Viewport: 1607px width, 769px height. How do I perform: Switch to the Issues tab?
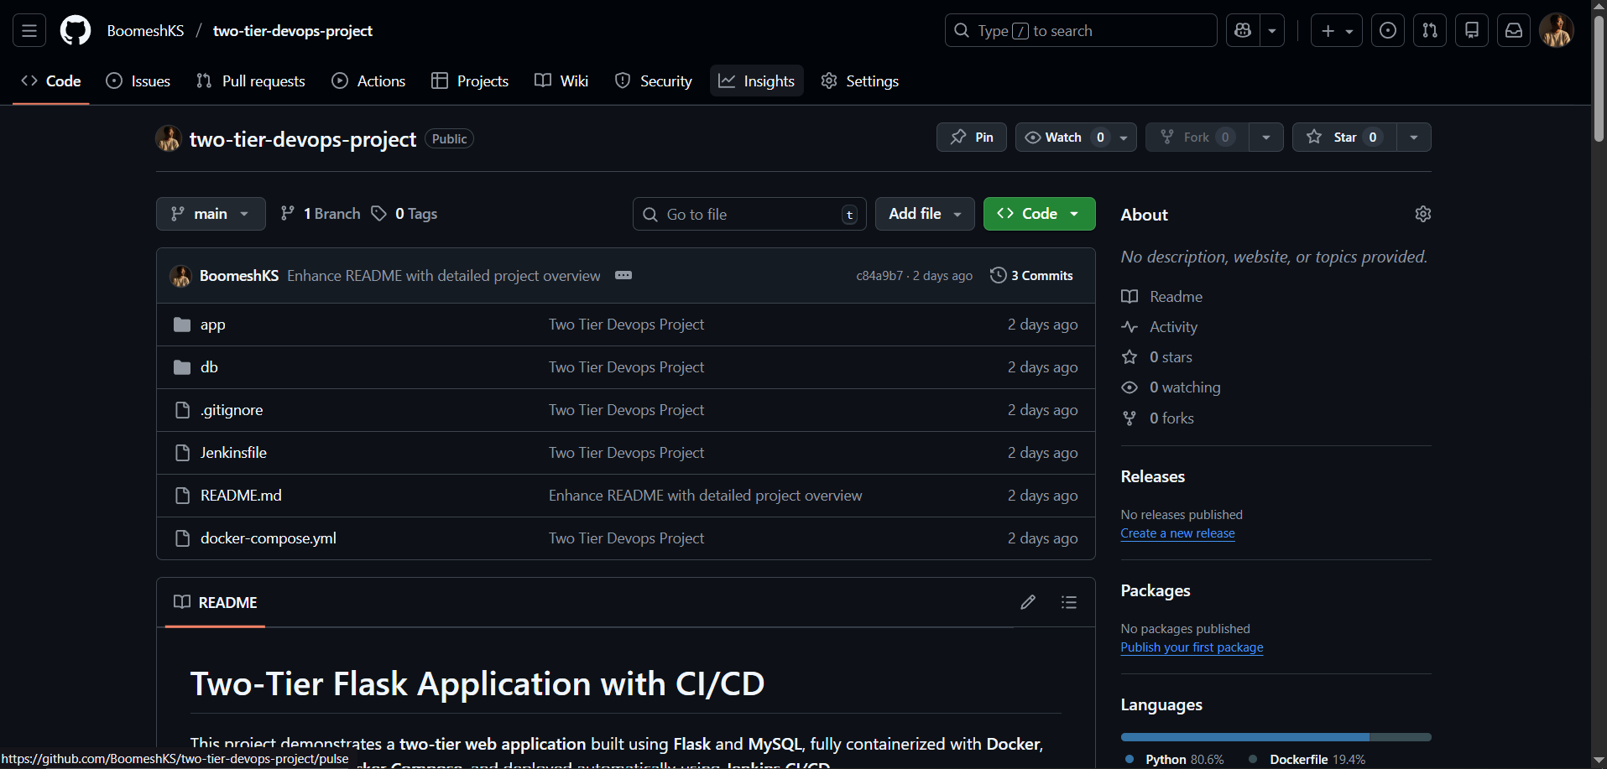coord(138,81)
